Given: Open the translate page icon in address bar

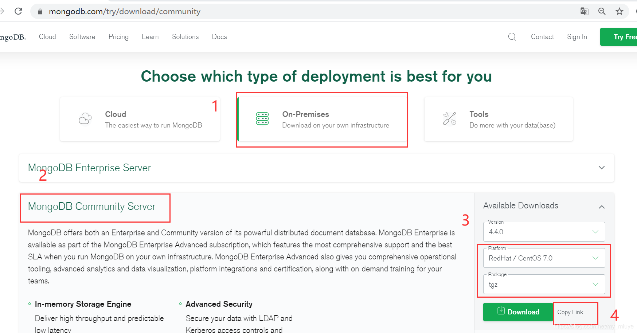Looking at the screenshot, I should (x=584, y=11).
